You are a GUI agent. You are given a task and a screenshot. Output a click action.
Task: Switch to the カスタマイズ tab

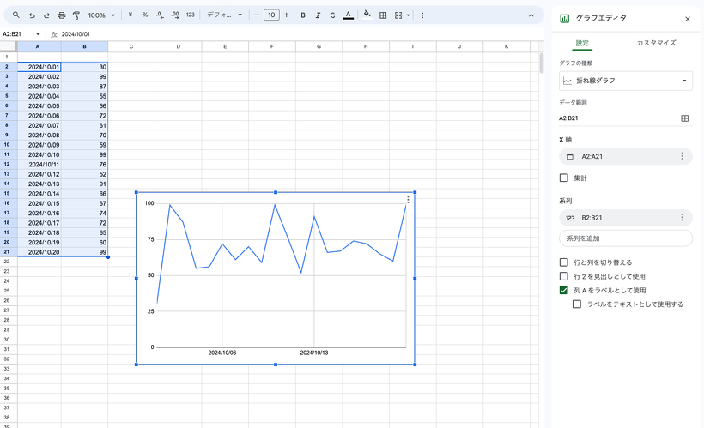click(x=656, y=42)
